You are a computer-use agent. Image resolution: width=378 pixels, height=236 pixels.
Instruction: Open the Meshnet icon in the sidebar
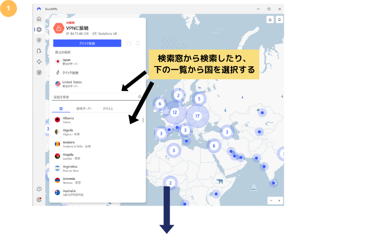[x=39, y=62]
